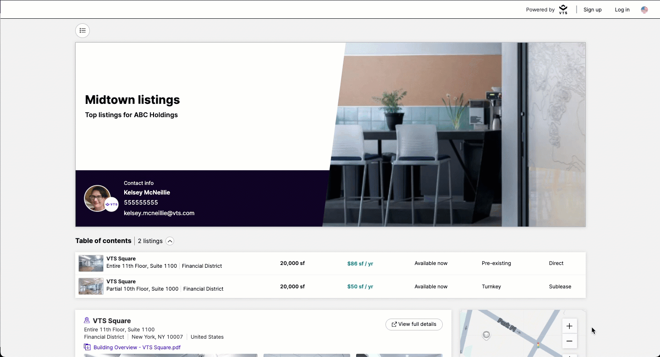
Task: Open the US flag language selector
Action: [x=644, y=10]
